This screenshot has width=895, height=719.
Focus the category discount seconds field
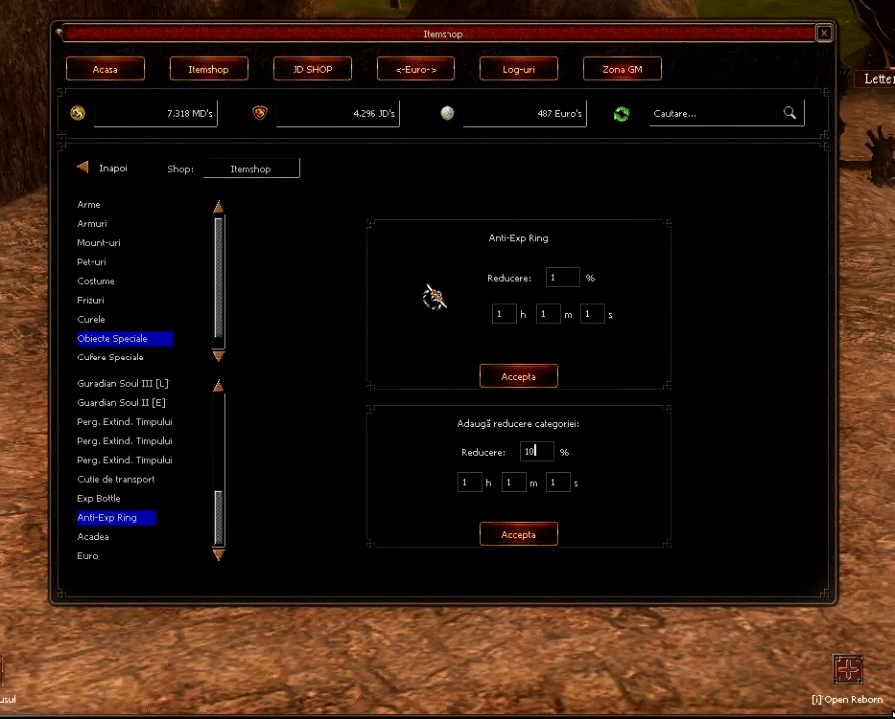click(558, 482)
